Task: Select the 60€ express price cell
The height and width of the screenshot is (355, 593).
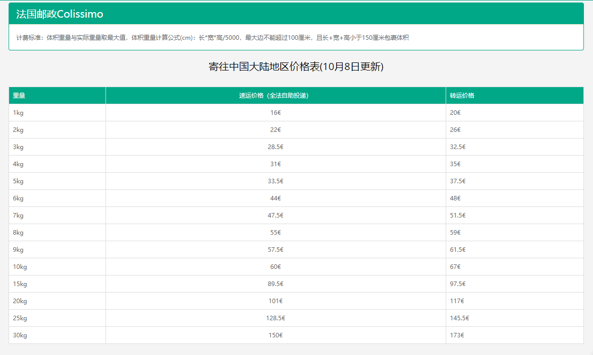Action: (x=276, y=267)
